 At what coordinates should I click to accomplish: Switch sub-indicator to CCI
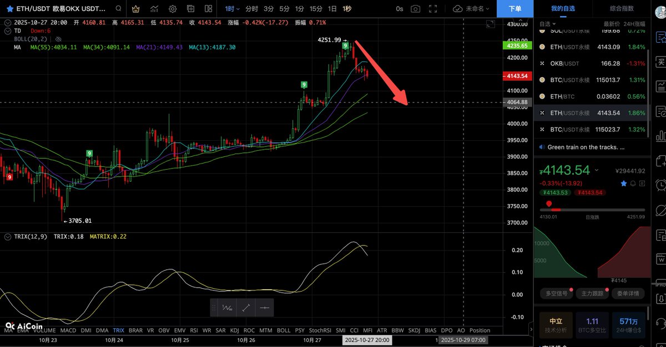tap(354, 330)
